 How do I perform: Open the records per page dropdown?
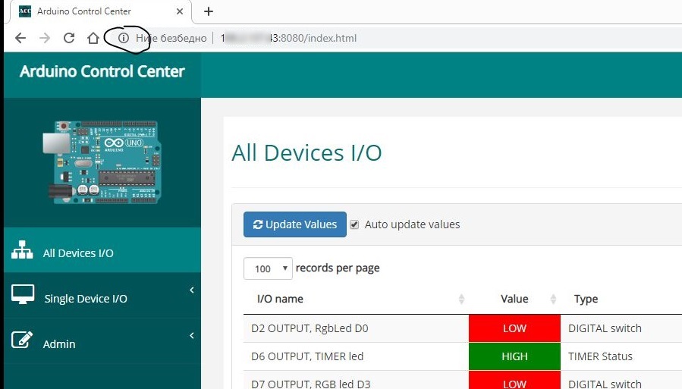[x=268, y=268]
